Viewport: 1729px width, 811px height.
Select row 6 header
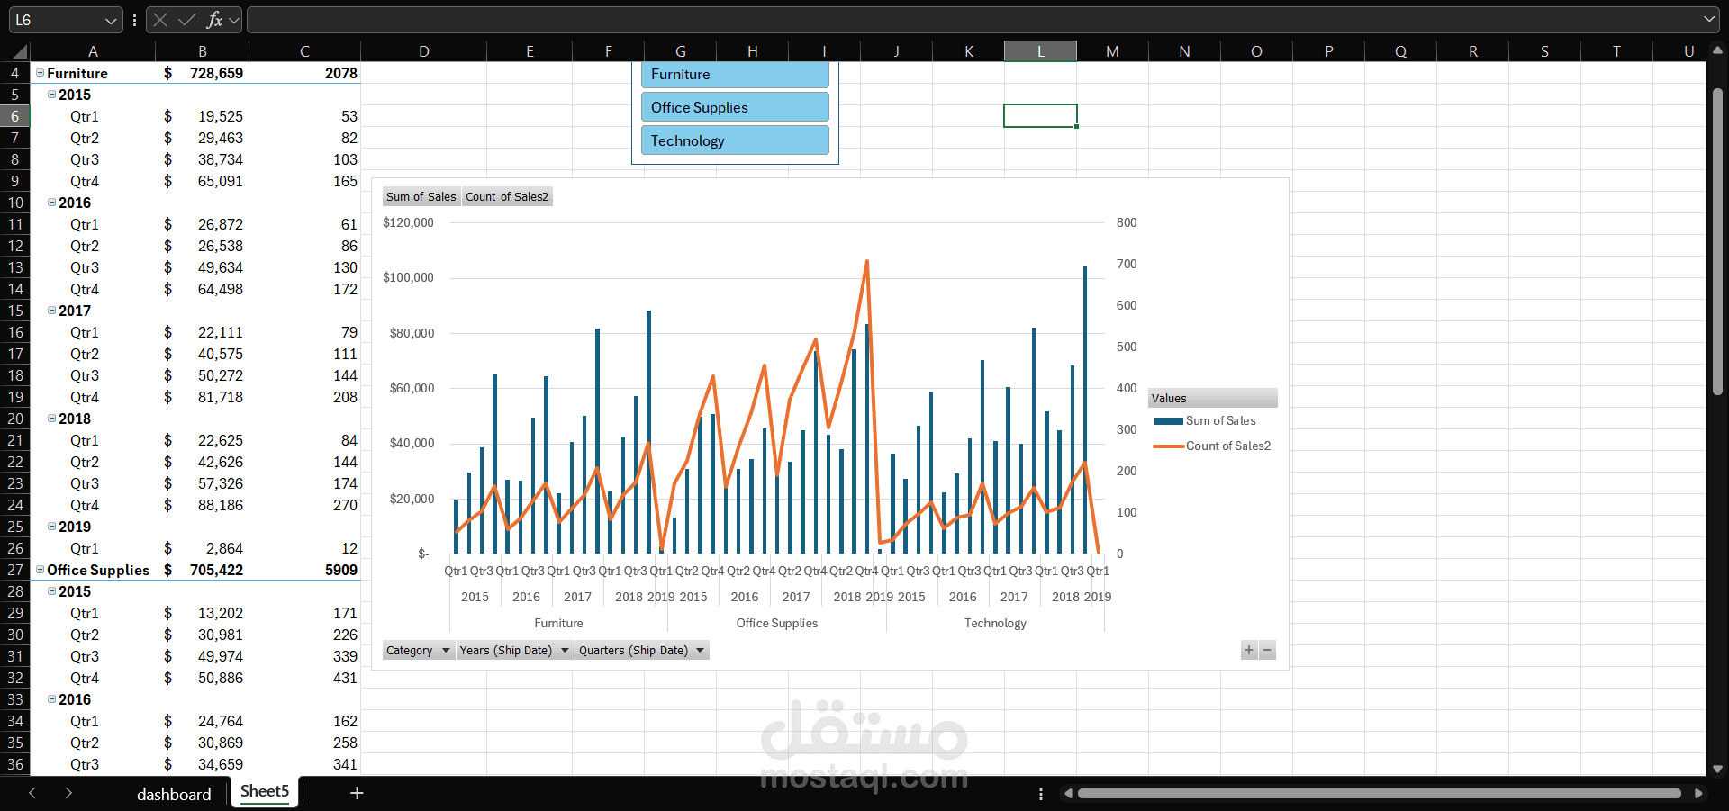point(15,116)
